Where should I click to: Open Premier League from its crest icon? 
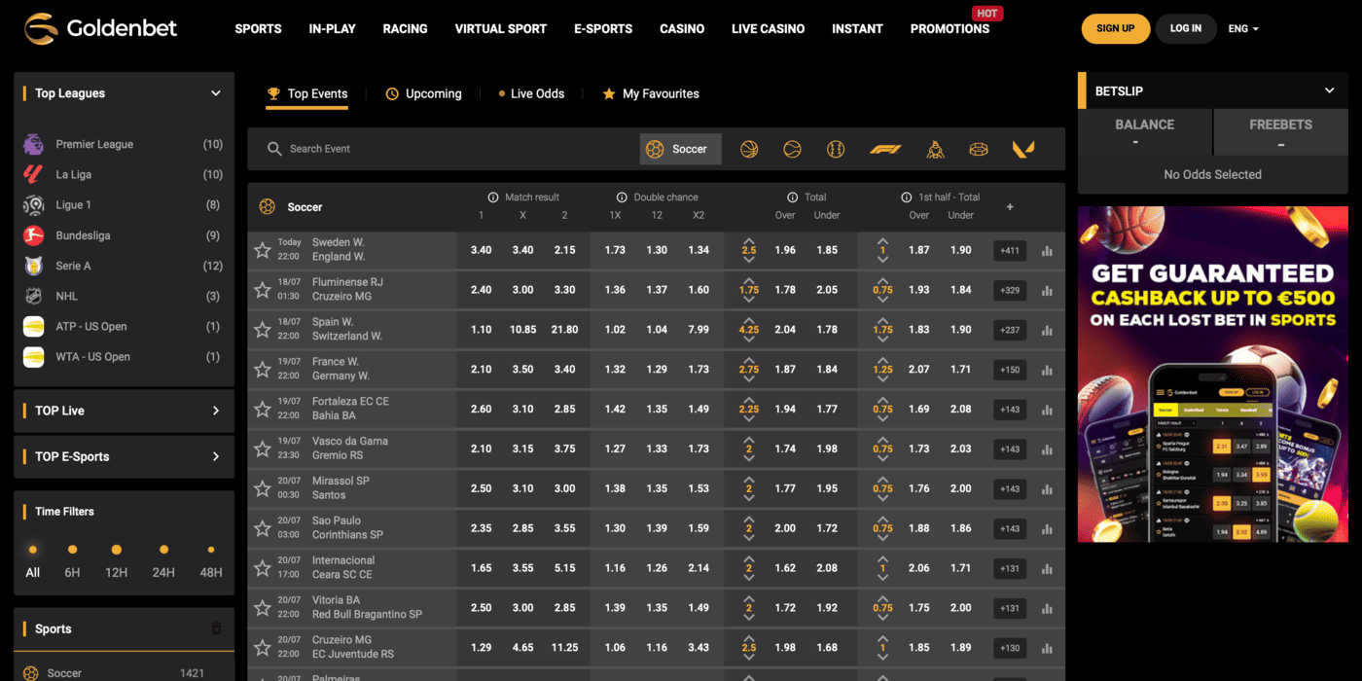click(x=34, y=144)
